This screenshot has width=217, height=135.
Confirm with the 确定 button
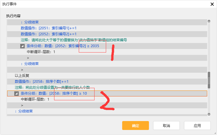pos(135,126)
